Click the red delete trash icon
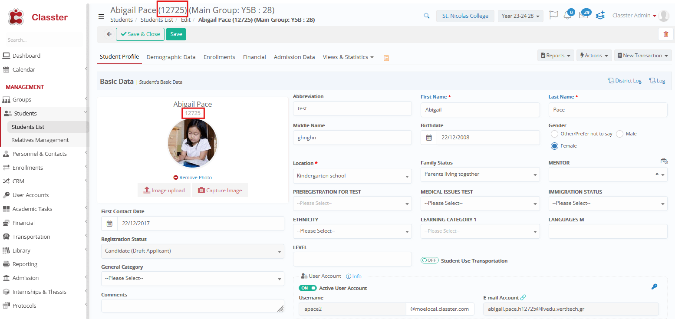675x319 pixels. click(665, 34)
